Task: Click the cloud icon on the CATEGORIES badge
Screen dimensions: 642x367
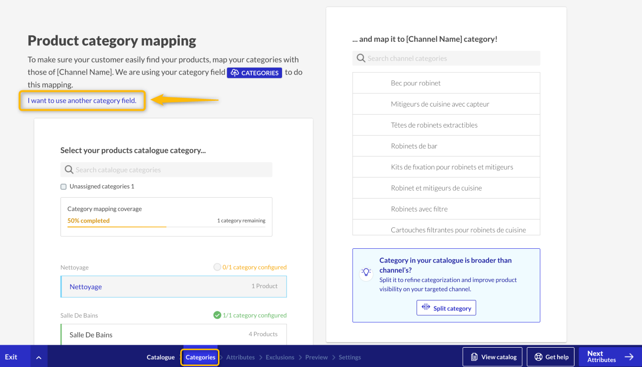Action: coord(235,73)
